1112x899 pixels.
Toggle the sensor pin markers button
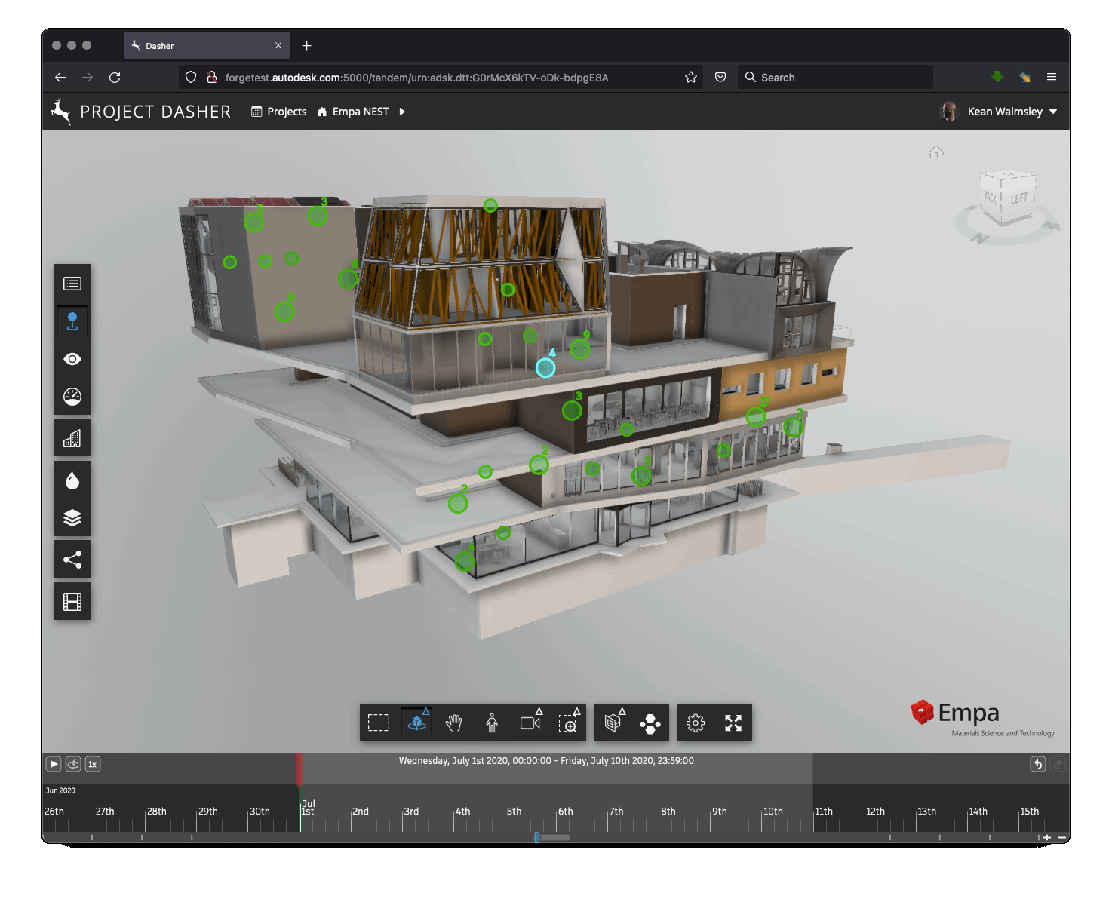pos(72,321)
